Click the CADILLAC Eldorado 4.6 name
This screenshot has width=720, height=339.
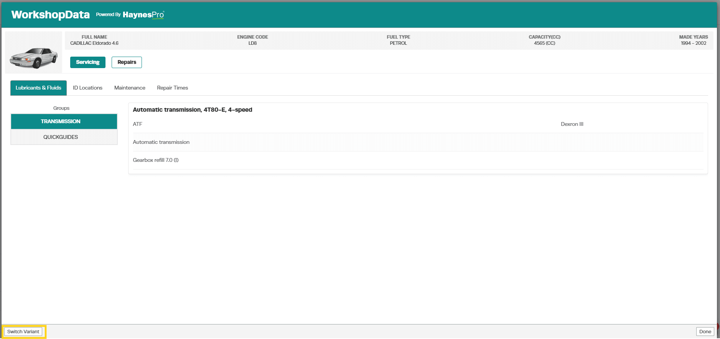[x=94, y=43]
